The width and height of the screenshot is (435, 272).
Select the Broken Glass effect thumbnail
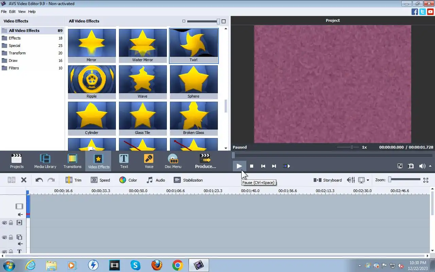(x=194, y=118)
